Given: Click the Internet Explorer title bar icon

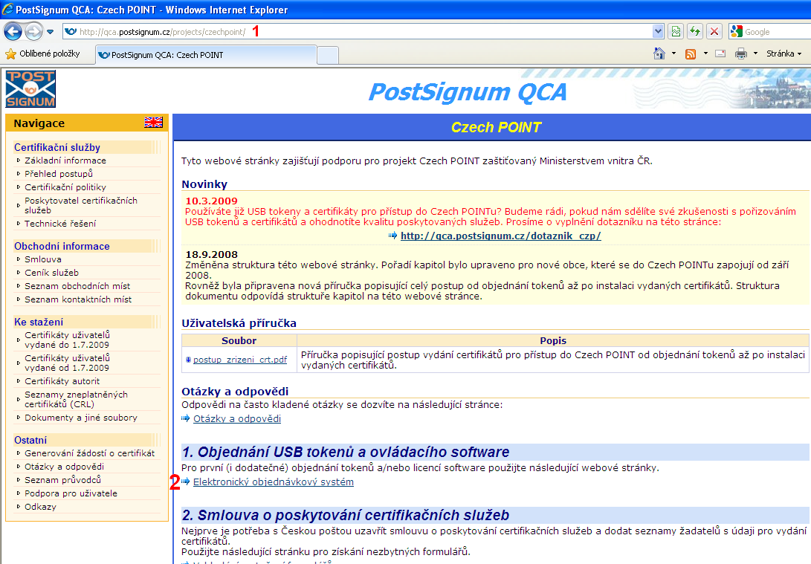Looking at the screenshot, I should 7,9.
